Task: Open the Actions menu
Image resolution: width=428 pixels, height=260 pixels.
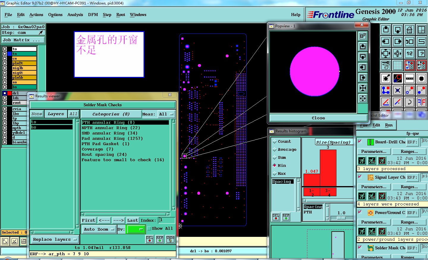Action: (x=36, y=15)
